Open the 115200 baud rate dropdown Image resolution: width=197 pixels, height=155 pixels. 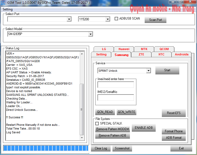(108, 19)
